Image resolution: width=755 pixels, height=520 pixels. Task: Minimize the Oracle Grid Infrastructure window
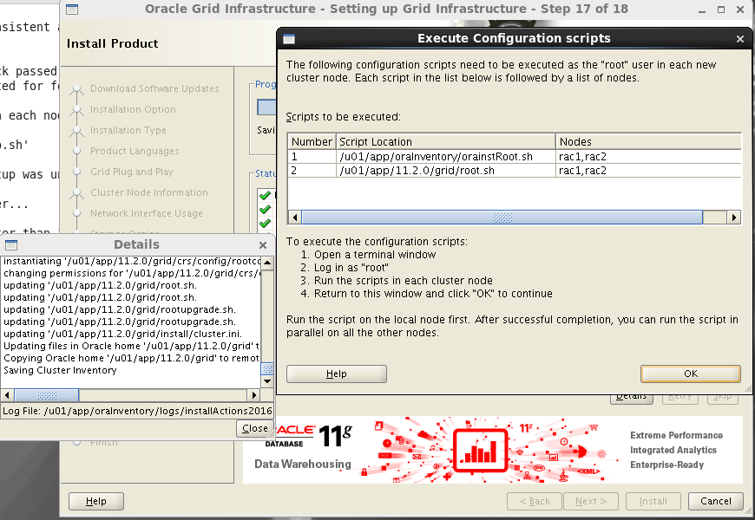[702, 10]
